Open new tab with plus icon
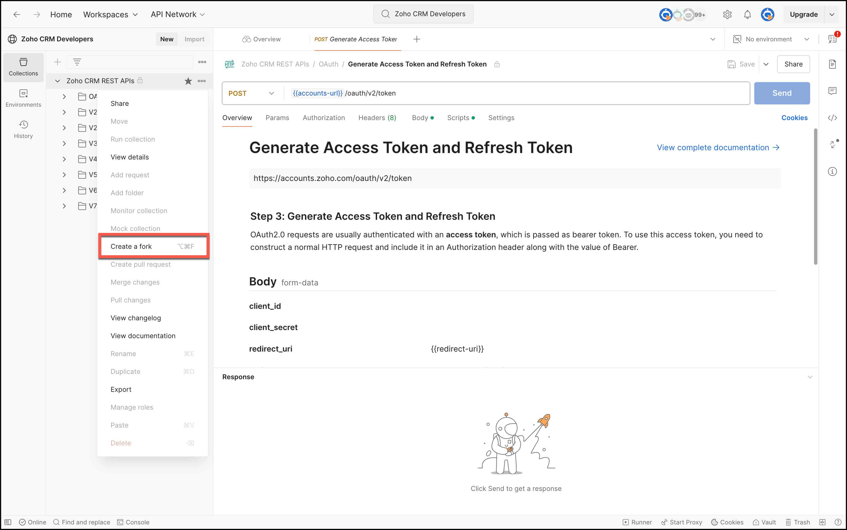The image size is (847, 530). 417,39
